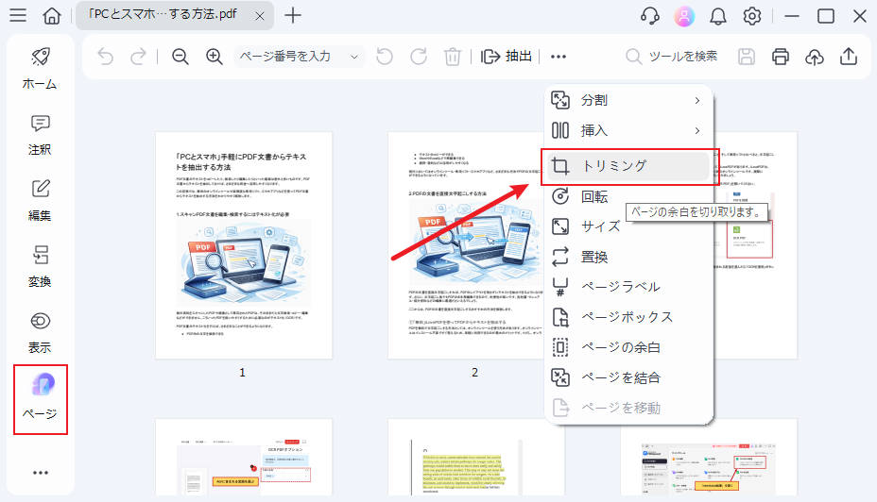Viewport: 877px width, 502px height.
Task: Share the document
Action: [x=849, y=57]
